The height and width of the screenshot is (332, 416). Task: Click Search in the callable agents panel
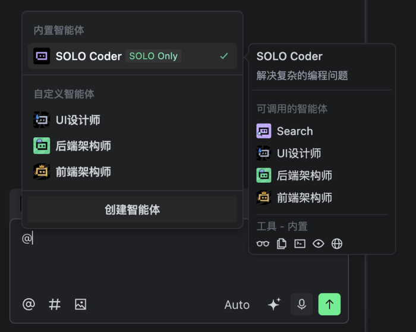(x=294, y=131)
